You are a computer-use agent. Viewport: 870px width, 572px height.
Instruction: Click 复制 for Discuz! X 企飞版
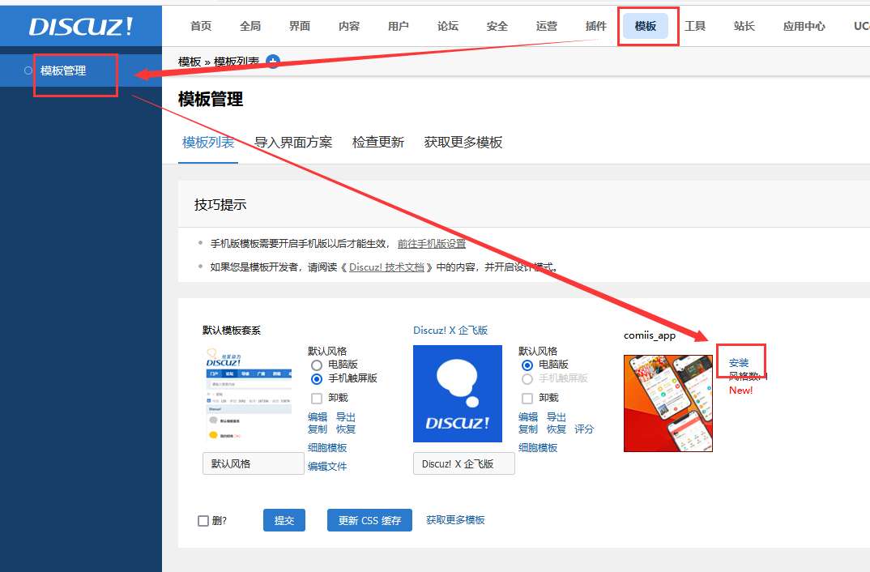(528, 429)
